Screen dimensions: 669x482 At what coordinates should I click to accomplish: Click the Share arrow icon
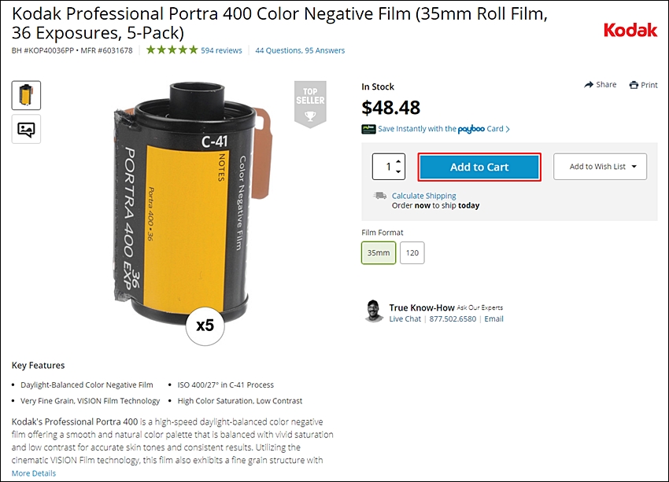pyautogui.click(x=589, y=84)
